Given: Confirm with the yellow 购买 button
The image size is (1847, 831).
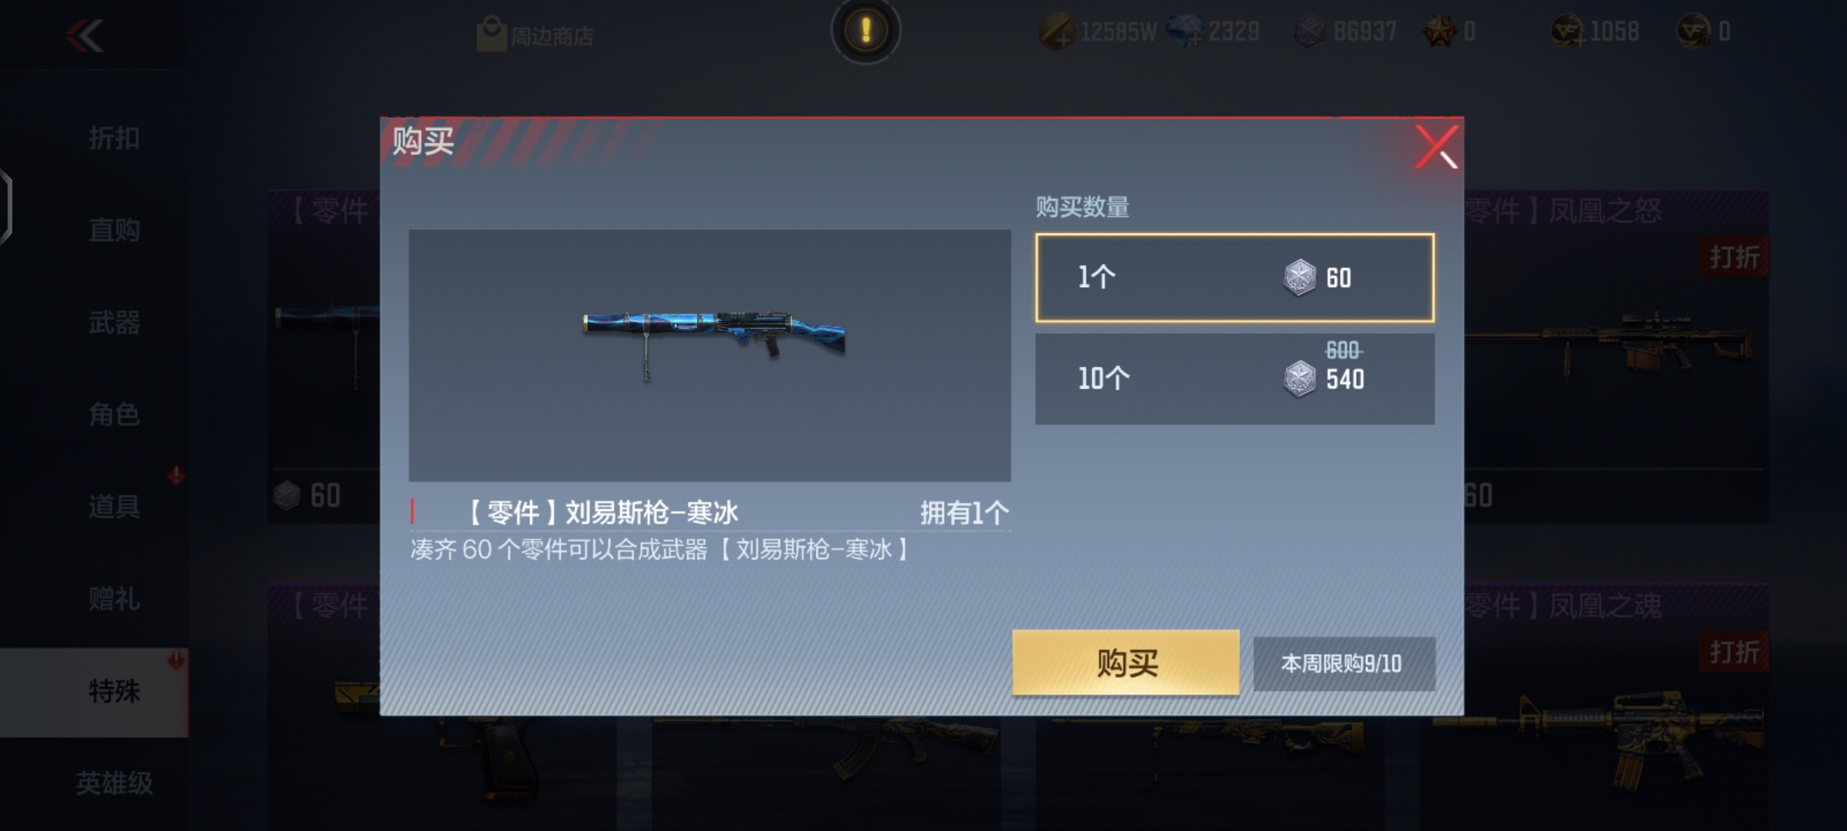Looking at the screenshot, I should tap(1126, 662).
